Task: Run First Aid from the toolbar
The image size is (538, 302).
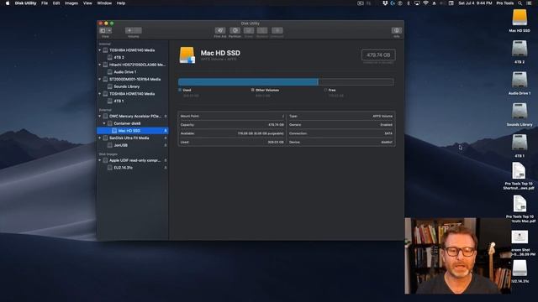Action: pos(220,30)
